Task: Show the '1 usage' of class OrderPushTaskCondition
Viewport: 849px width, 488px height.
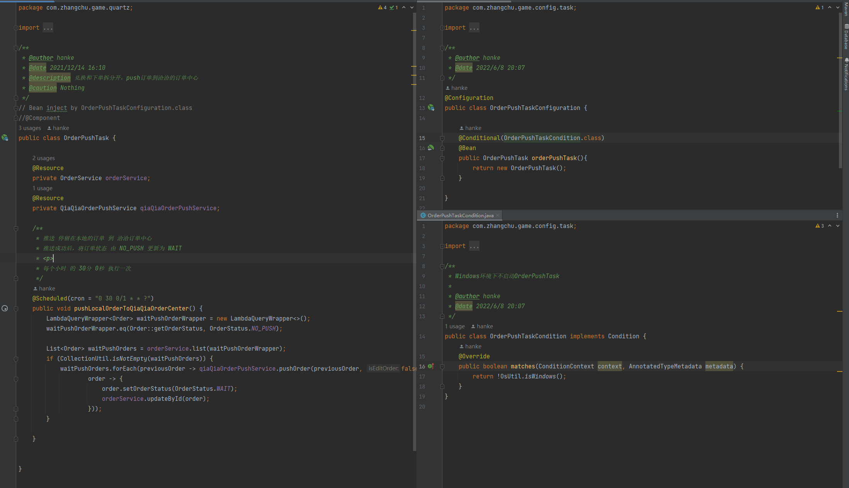Action: tap(455, 326)
